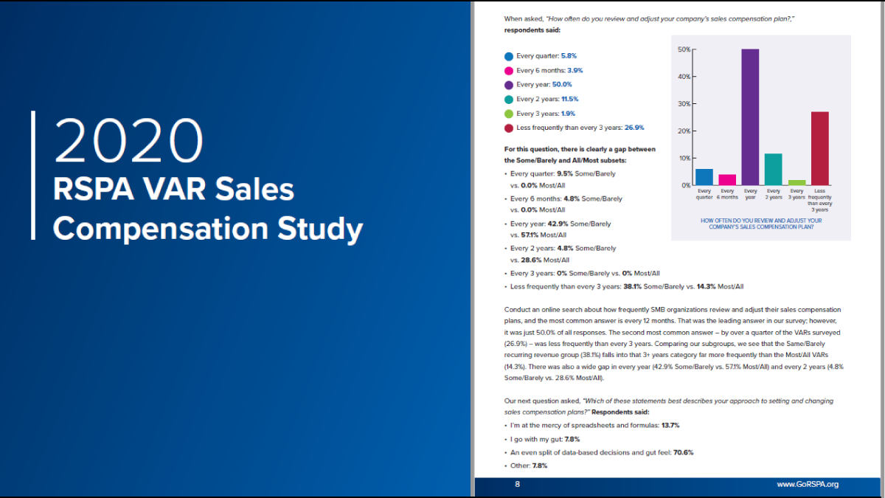The image size is (885, 498).
Task: Click the 30% y-axis label
Action: [x=684, y=104]
